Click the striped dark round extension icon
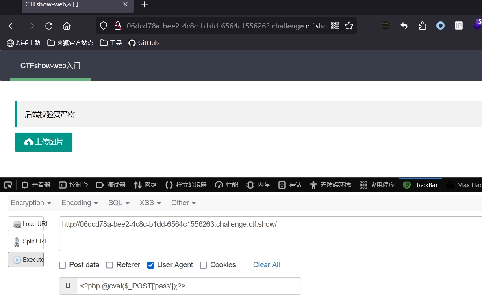 tap(385, 26)
